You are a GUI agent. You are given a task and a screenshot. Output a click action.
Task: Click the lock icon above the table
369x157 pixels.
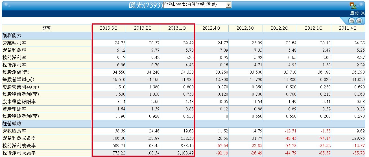352,21
